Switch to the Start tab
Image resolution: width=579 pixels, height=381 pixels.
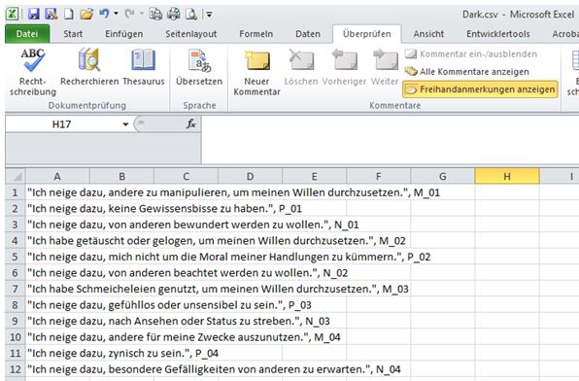73,34
